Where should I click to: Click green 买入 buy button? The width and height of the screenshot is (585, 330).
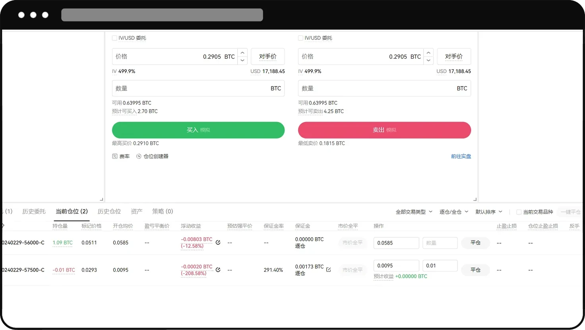point(198,130)
